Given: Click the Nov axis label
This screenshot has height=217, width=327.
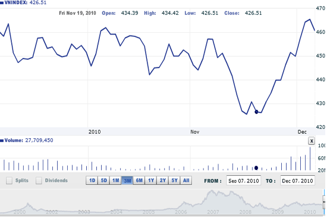Looking at the screenshot, I should [195, 132].
